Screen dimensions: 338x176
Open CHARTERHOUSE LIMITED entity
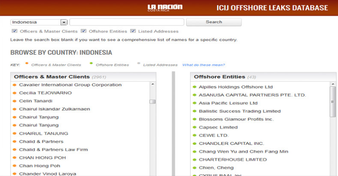(x=233, y=159)
